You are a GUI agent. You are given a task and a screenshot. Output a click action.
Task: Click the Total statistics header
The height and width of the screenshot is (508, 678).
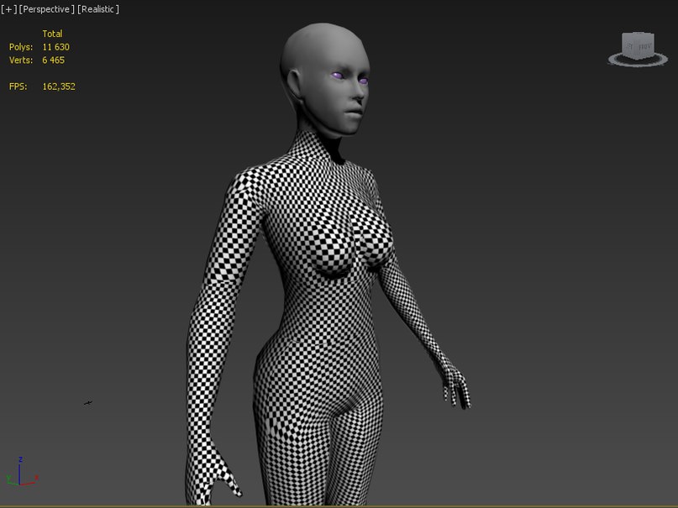click(x=52, y=34)
